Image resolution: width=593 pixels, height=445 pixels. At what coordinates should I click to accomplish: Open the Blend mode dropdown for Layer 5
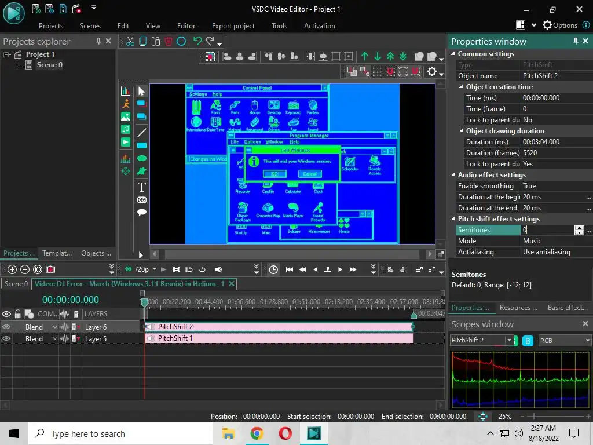point(55,338)
